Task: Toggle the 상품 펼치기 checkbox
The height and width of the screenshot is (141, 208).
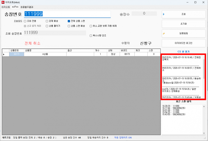Action: pos(47,26)
